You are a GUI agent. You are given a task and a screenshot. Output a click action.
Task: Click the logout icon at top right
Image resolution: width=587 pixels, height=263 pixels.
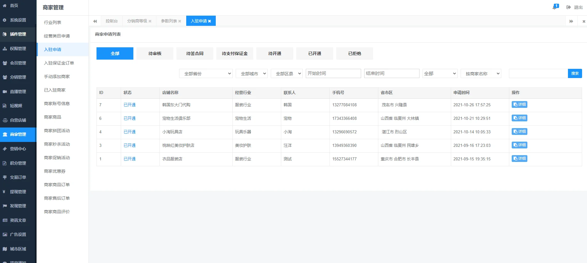click(569, 7)
